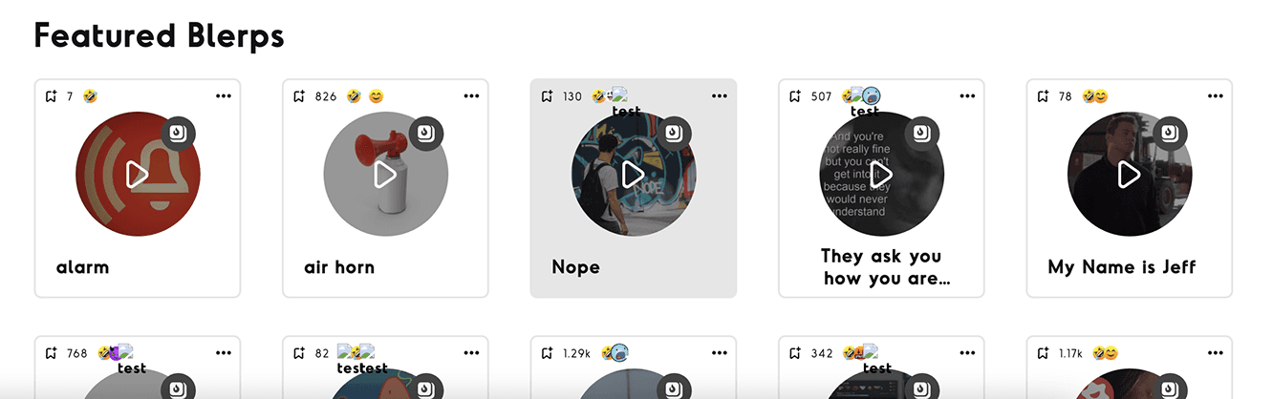The width and height of the screenshot is (1272, 399).
Task: Open the My Name is Jeff title link
Action: (1121, 267)
